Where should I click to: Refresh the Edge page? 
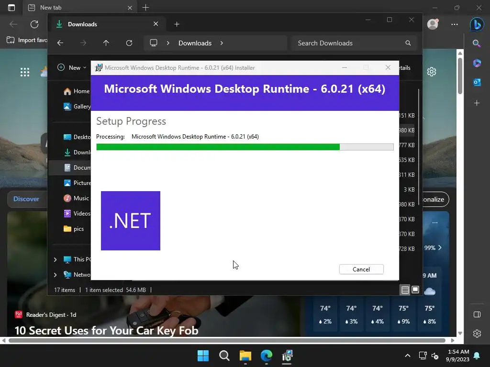34,24
